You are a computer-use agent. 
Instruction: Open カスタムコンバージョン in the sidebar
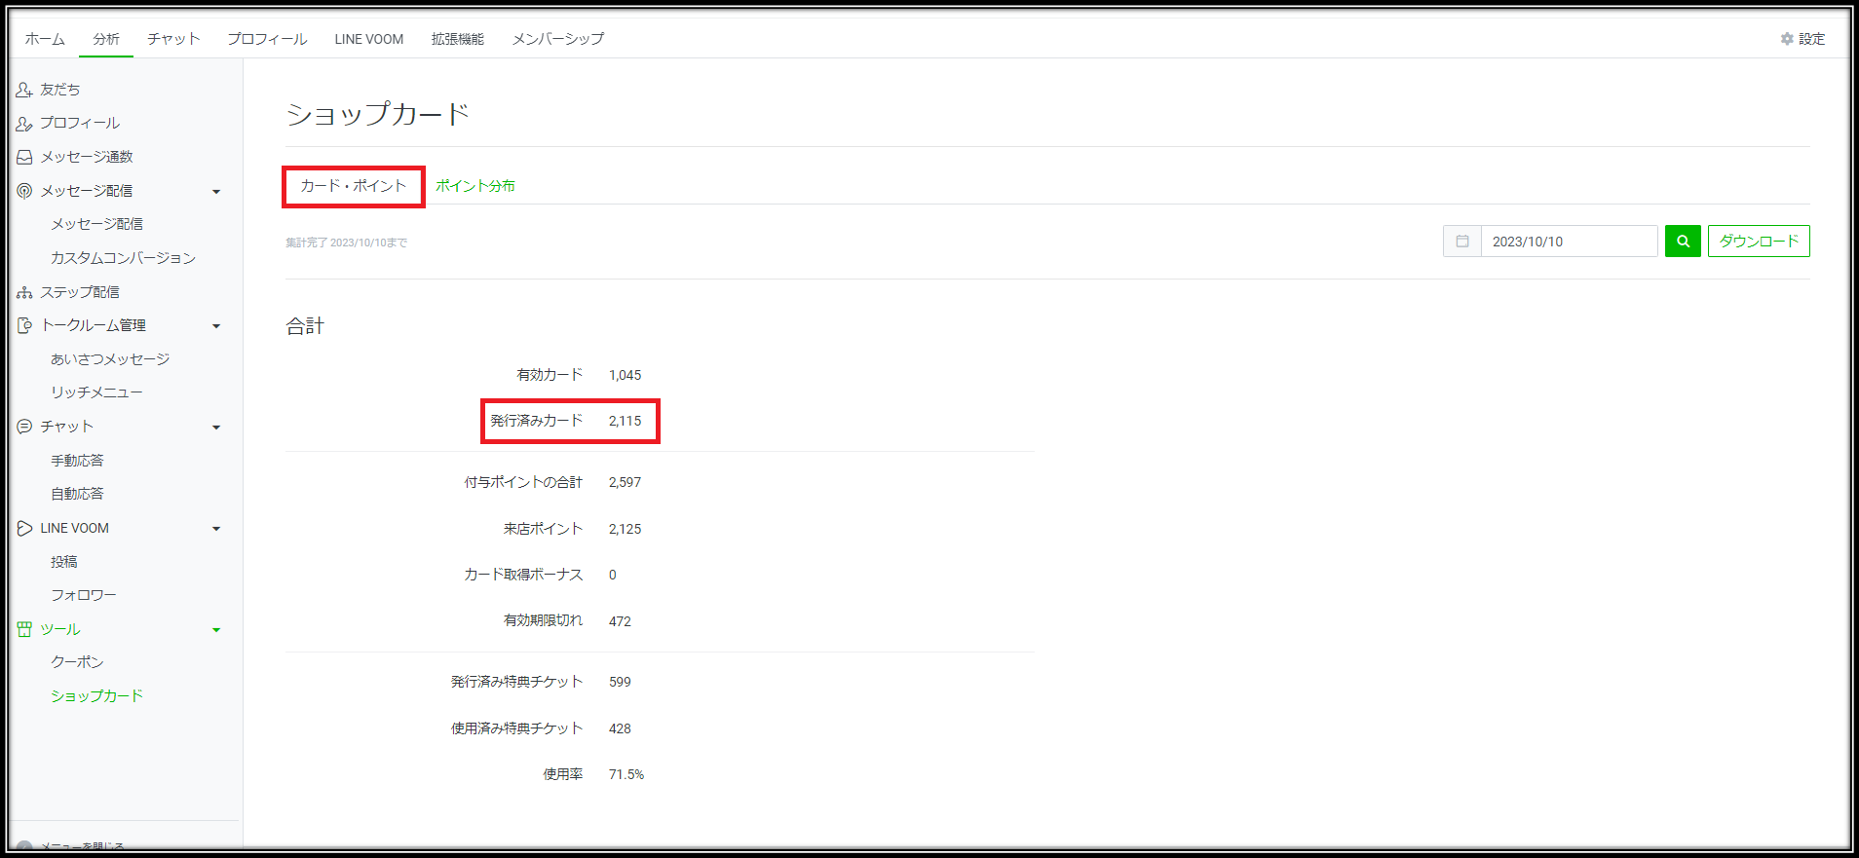124,258
